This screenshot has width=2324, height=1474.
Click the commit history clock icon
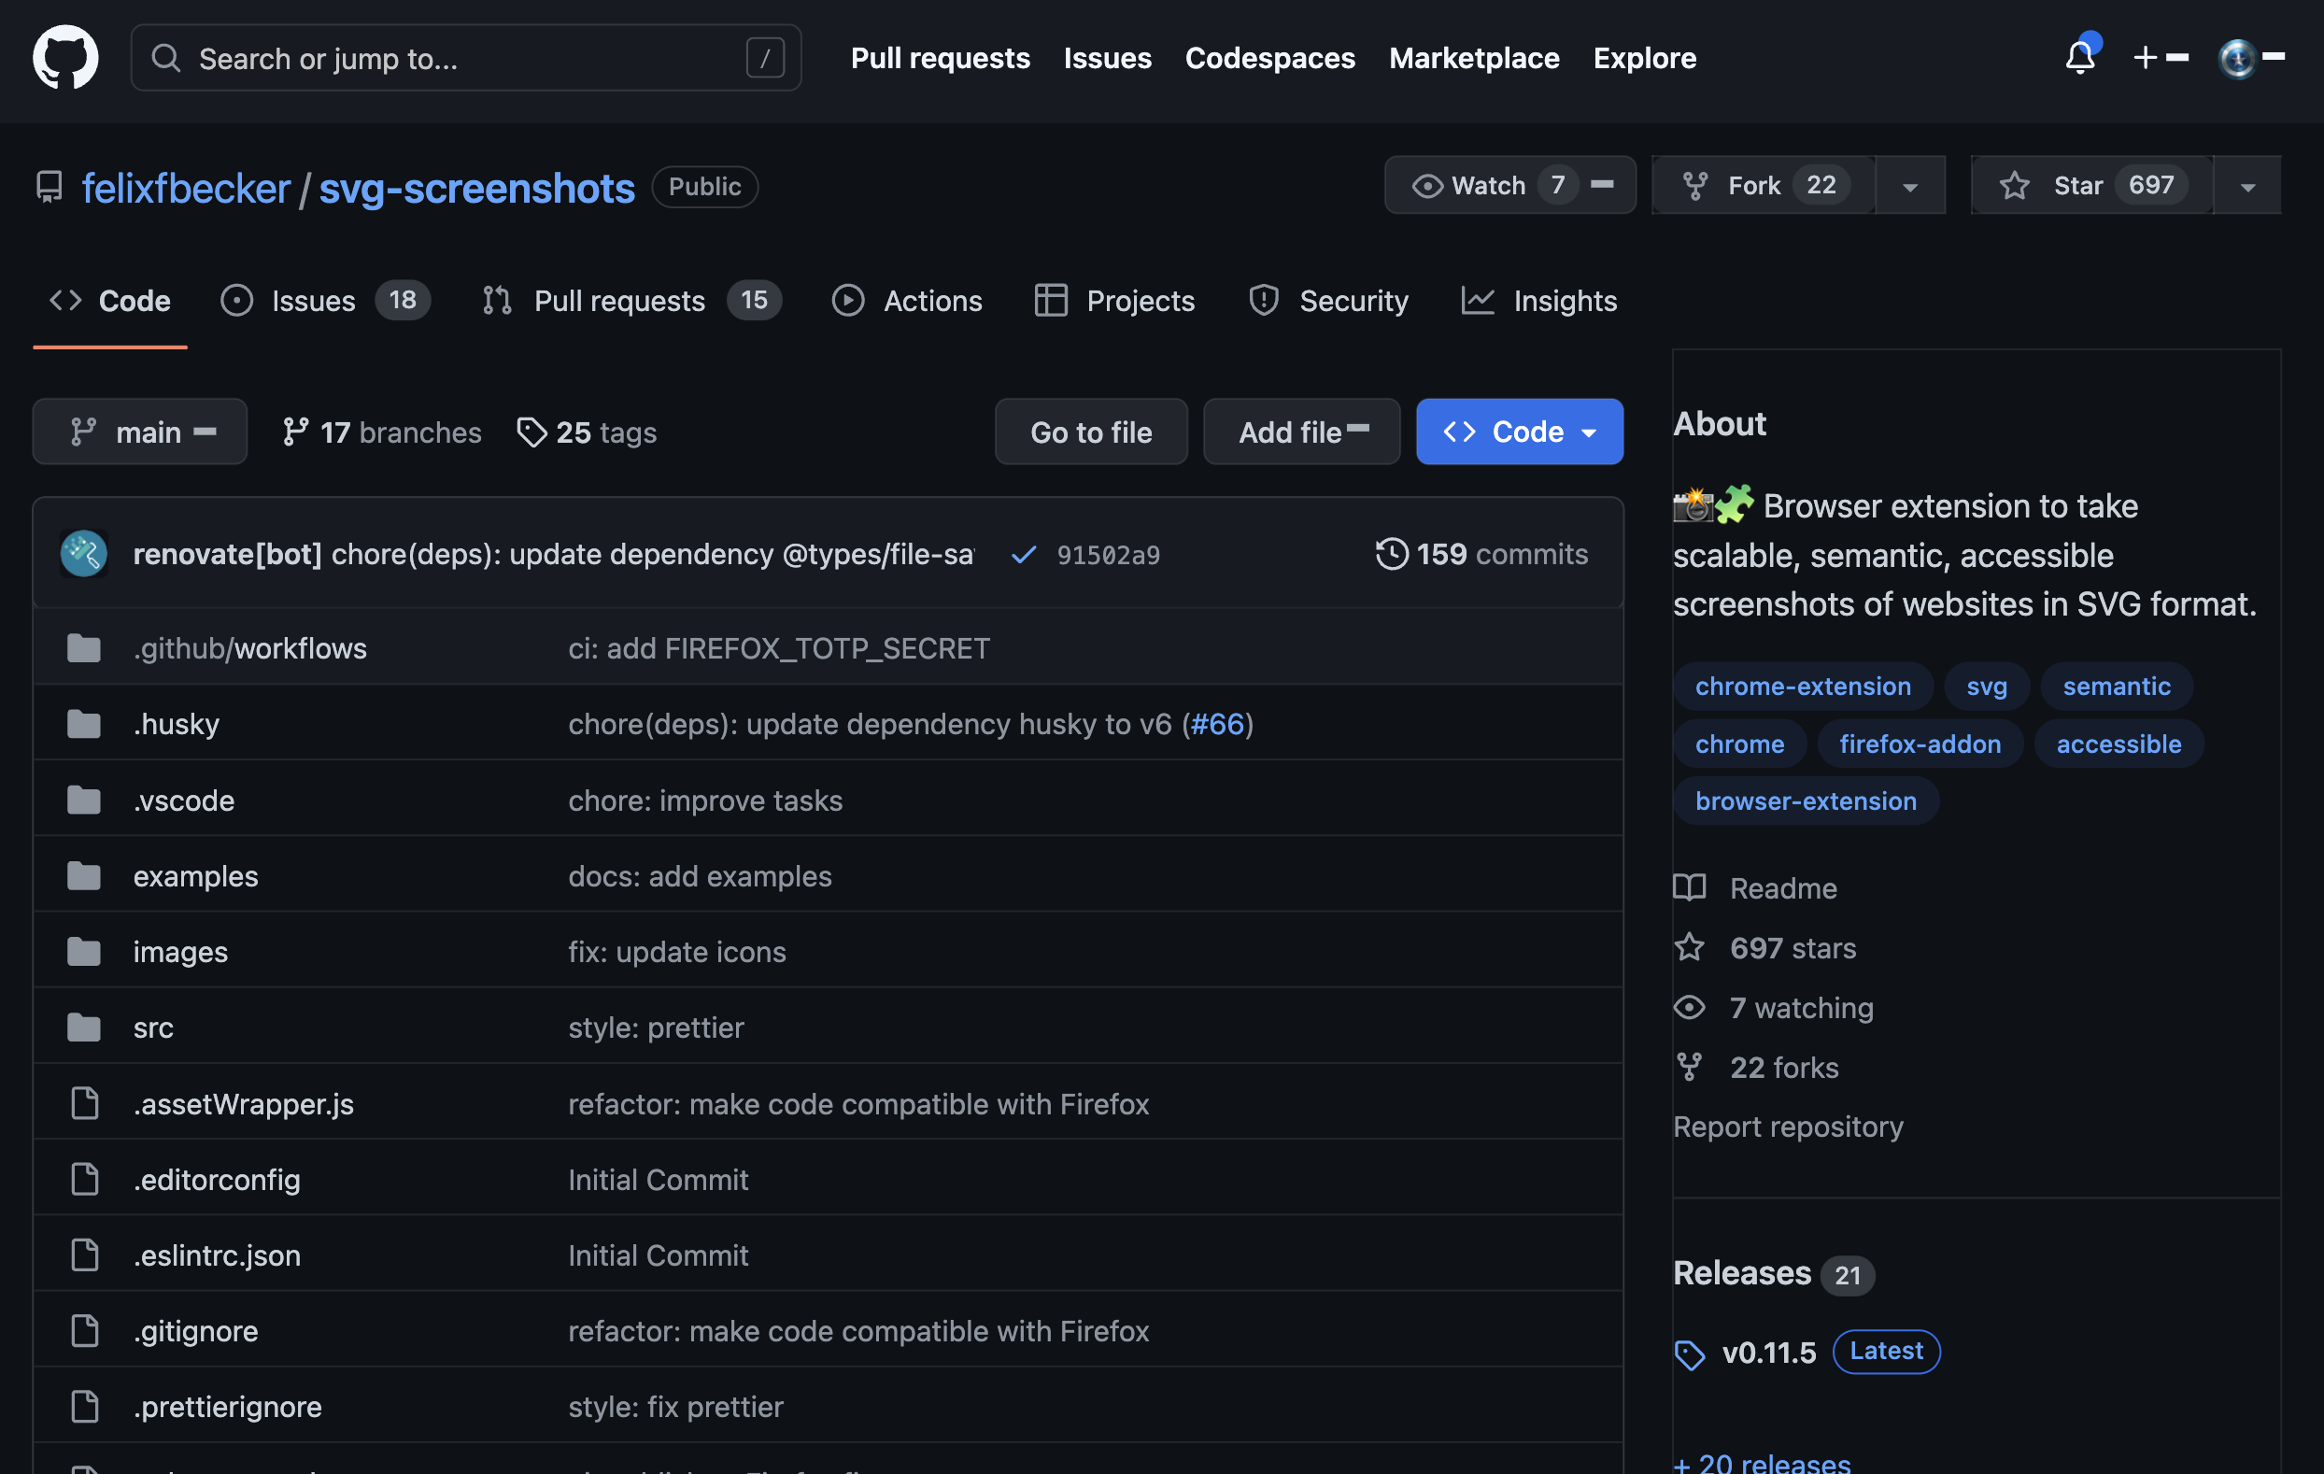click(1391, 554)
